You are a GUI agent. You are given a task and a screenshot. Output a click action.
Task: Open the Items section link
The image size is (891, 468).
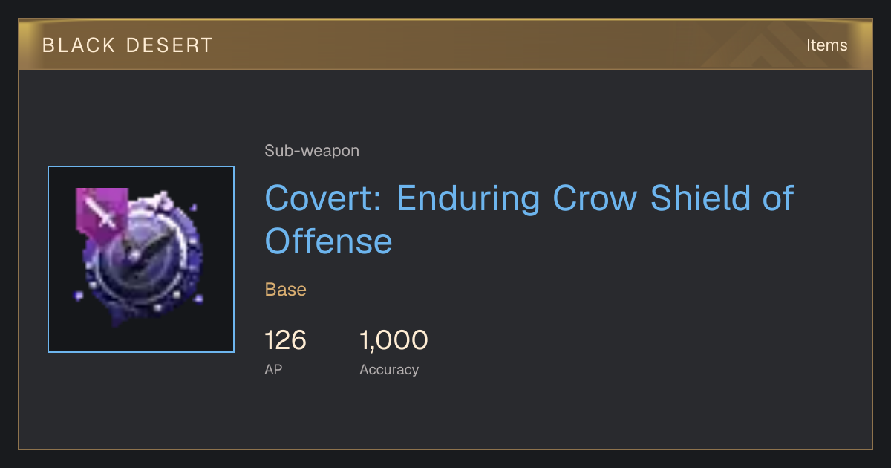coord(827,45)
